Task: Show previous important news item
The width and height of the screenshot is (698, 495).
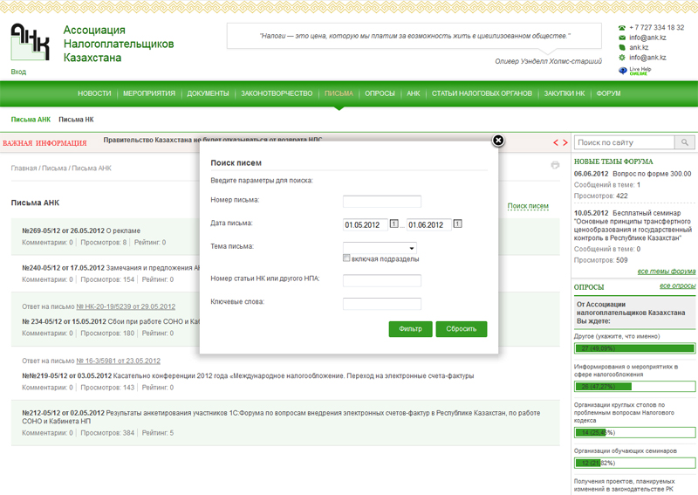Action: [x=555, y=142]
